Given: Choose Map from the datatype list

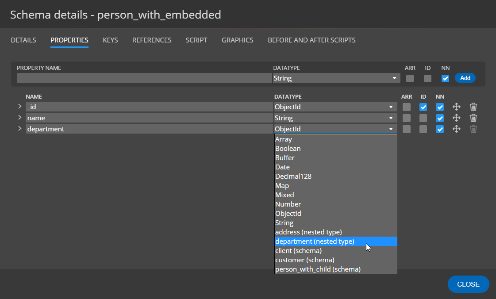Looking at the screenshot, I should pos(336,186).
